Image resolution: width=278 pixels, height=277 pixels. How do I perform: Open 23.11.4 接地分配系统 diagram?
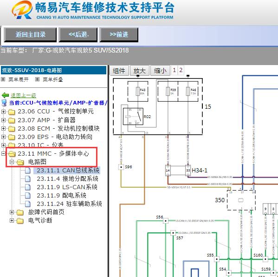pyautogui.click(x=67, y=179)
